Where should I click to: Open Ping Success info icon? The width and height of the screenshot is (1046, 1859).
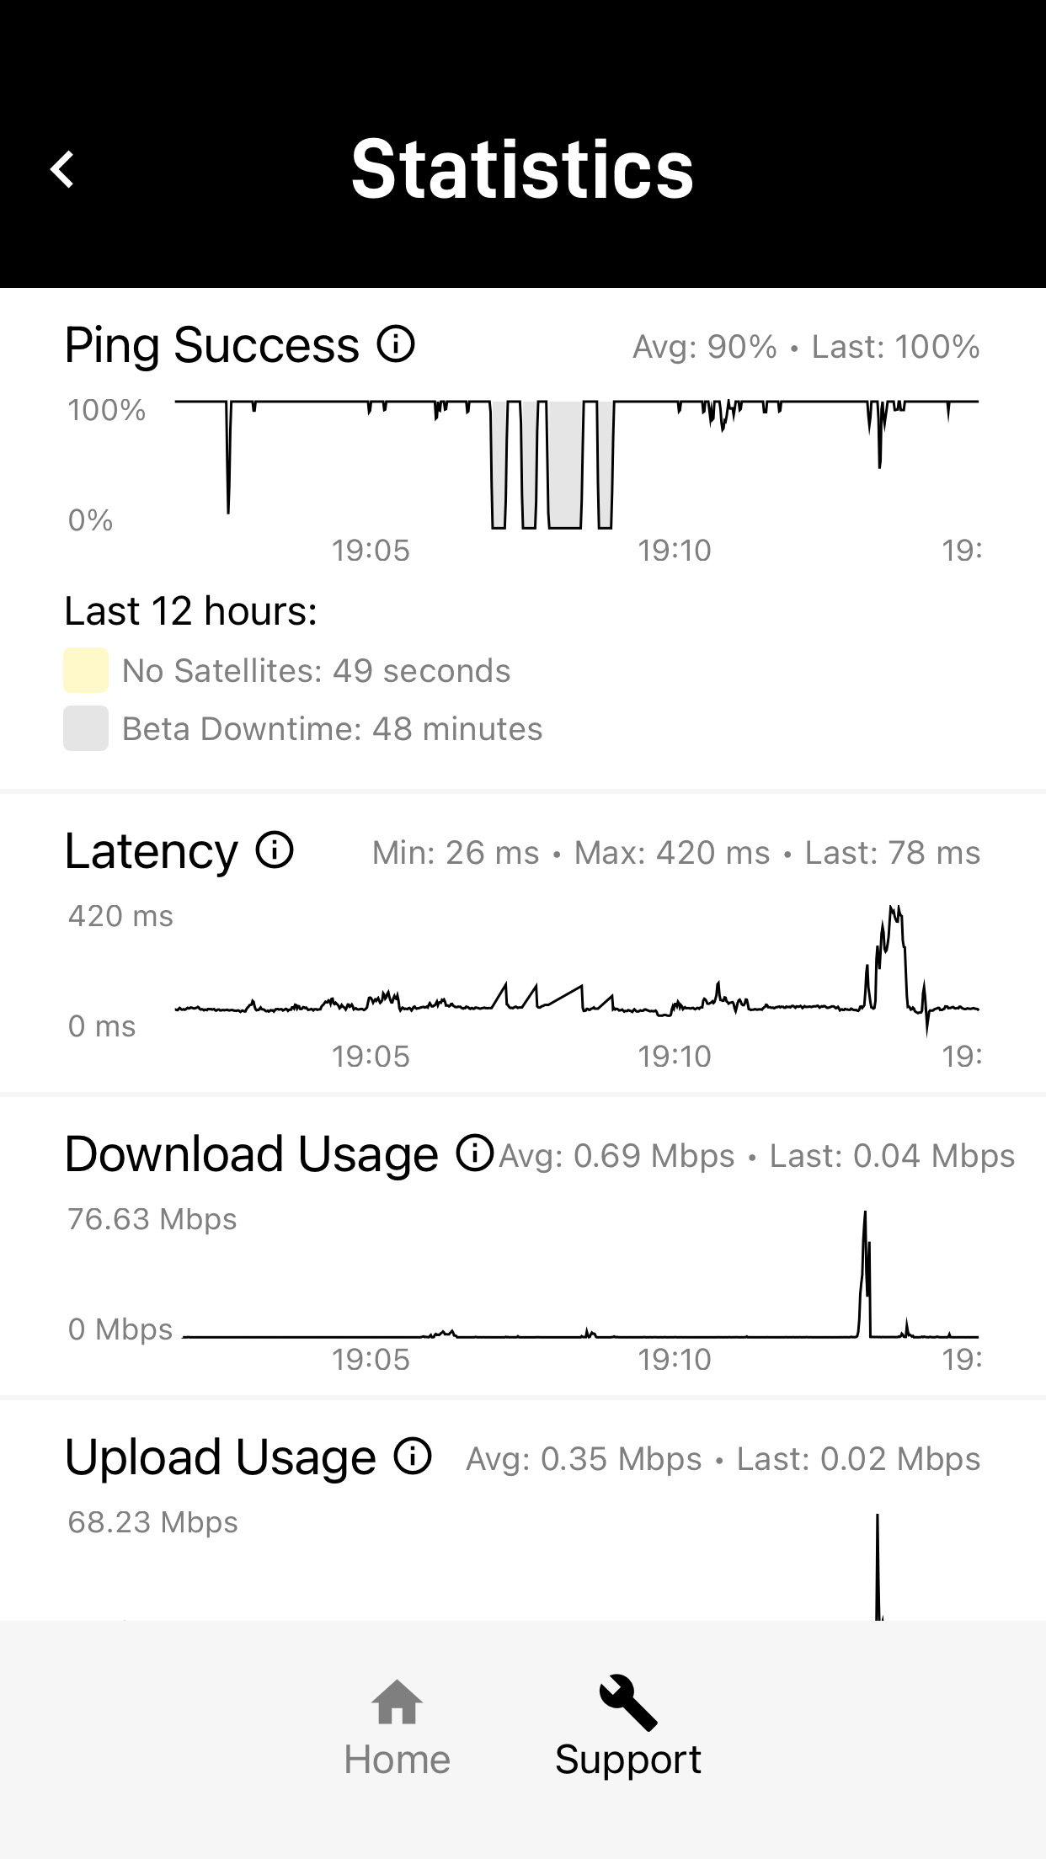396,344
